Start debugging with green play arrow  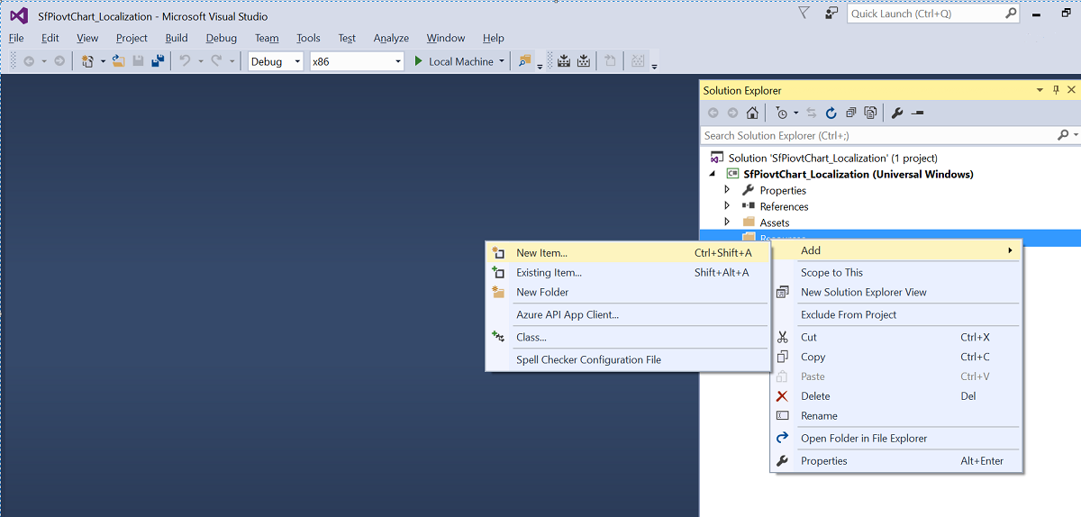click(419, 61)
